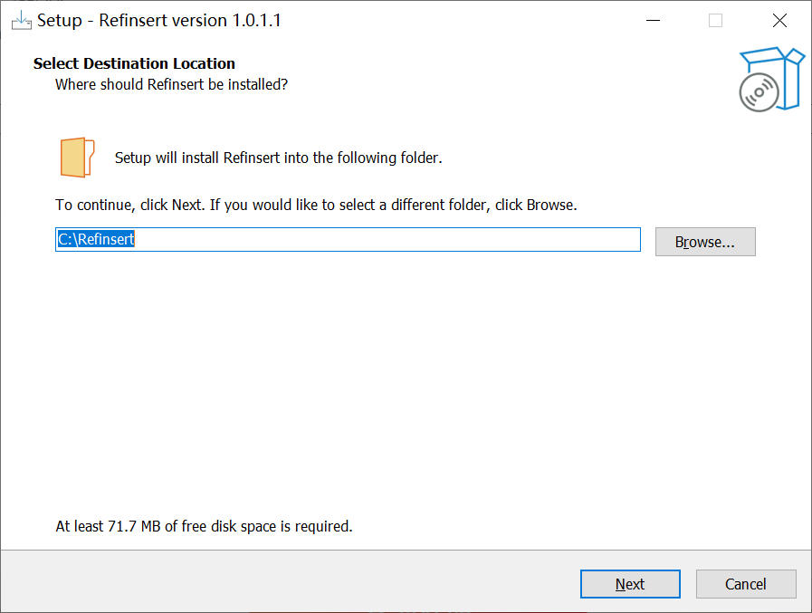This screenshot has height=613, width=812.
Task: Click the highlighted C:\Refinsert path text
Action: (96, 239)
